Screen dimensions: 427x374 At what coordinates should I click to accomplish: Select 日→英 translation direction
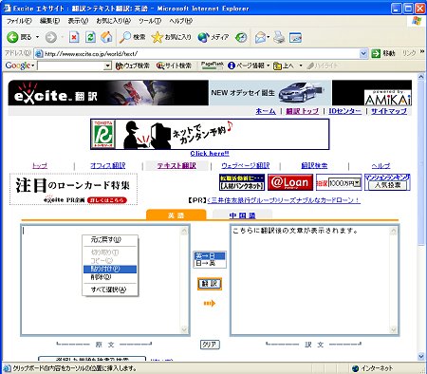tap(210, 263)
